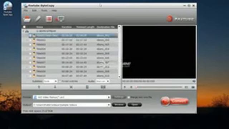The image size is (229, 129).
Task: Check the checkbox of the title 03 row
Action: [30, 44]
